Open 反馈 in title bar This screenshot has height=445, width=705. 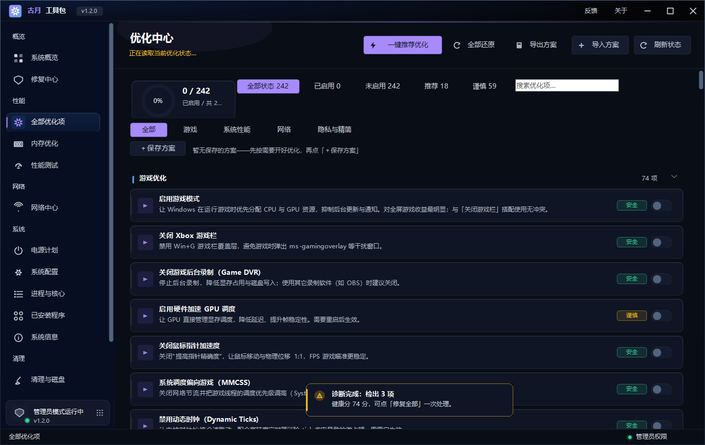[x=591, y=11]
